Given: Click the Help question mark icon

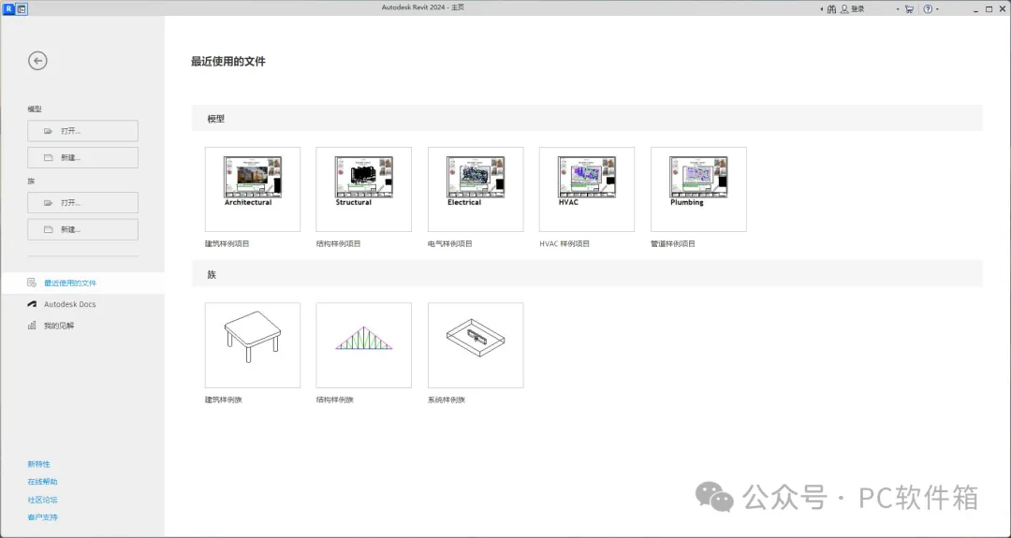Looking at the screenshot, I should tap(927, 9).
